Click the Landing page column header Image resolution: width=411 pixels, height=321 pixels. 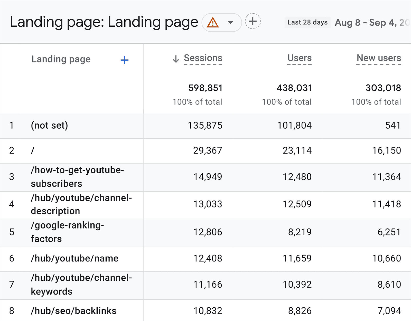point(61,59)
